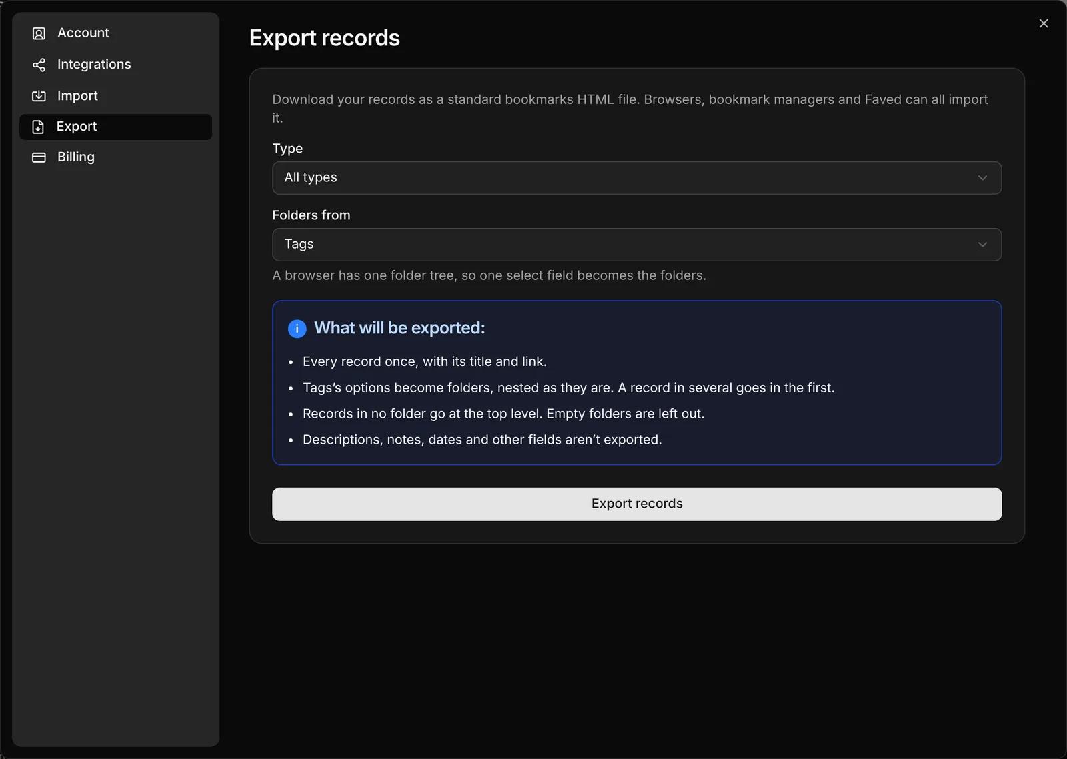
Task: Click the 'A browser has one folder tree' hint
Action: click(489, 275)
